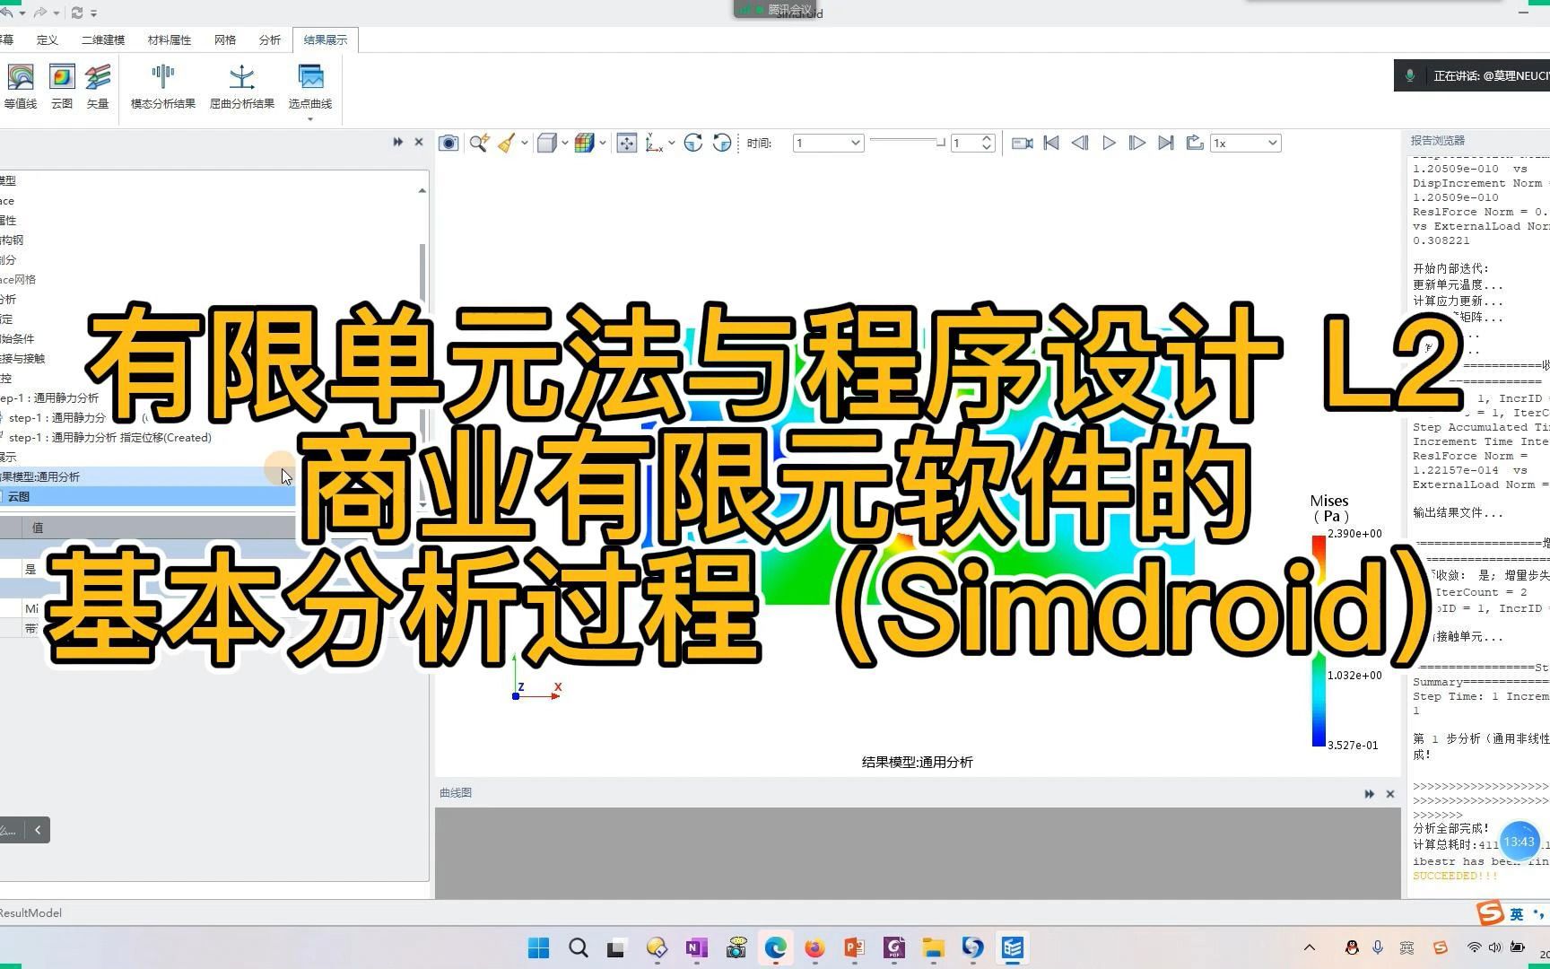This screenshot has height=969, width=1550.
Task: Choose the 矢量 vector display tool
Action: [98, 86]
